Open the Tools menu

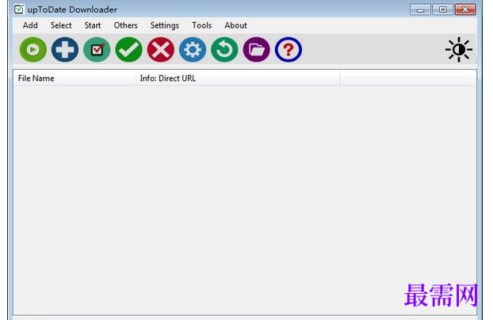pyautogui.click(x=201, y=25)
